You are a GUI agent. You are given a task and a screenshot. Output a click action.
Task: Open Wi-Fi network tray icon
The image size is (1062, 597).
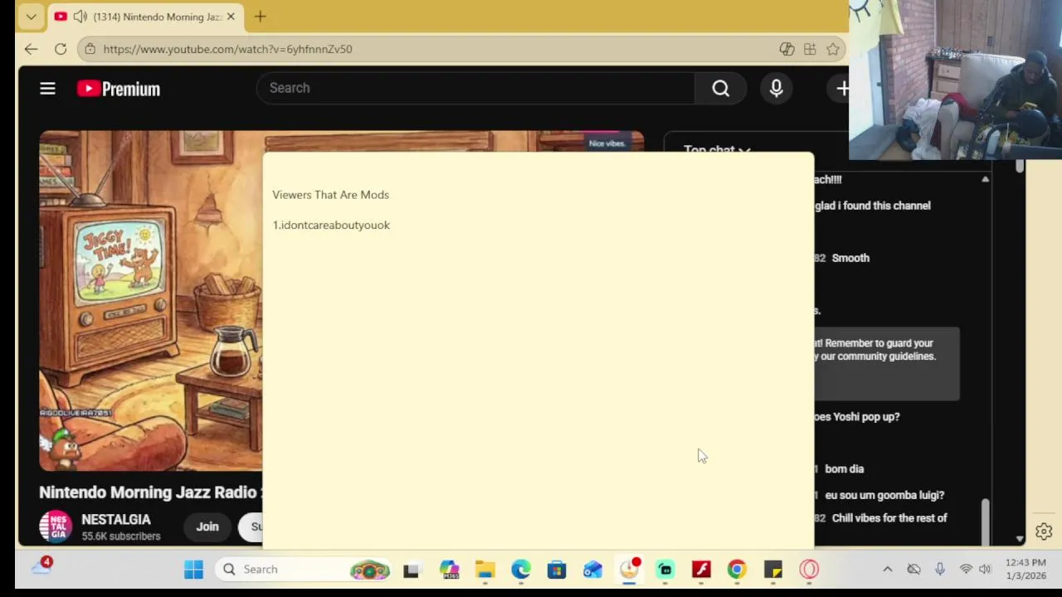coord(966,569)
